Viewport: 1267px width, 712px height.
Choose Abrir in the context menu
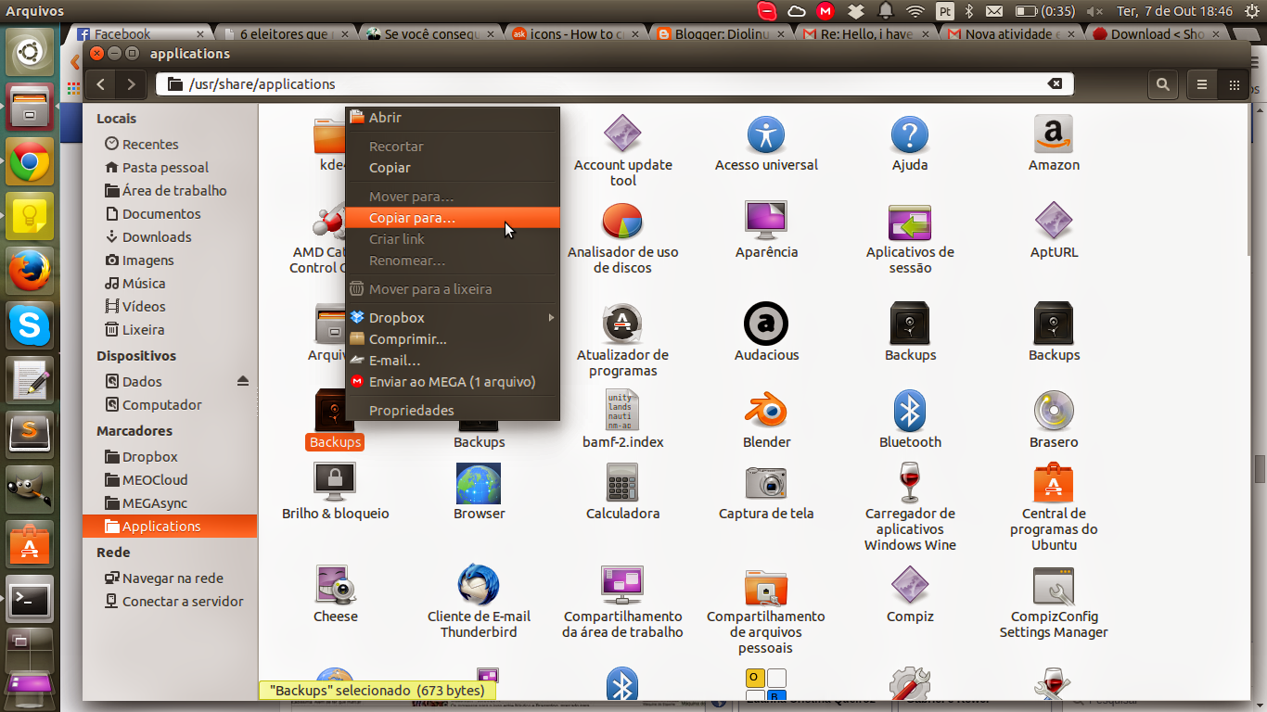453,118
